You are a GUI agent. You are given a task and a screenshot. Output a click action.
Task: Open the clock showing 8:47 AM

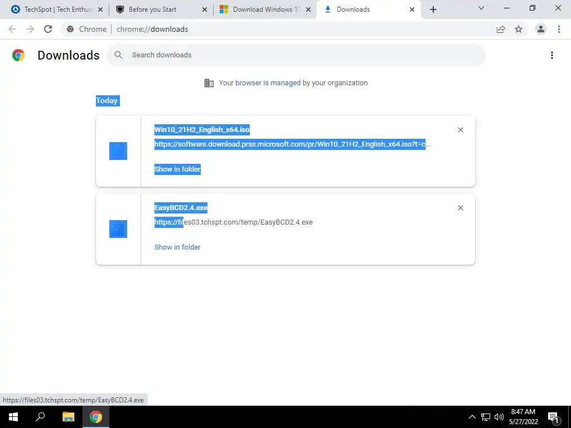pos(523,417)
